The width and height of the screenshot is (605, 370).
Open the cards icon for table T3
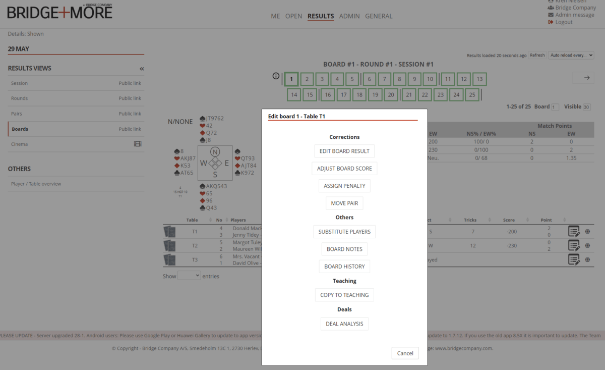(169, 259)
